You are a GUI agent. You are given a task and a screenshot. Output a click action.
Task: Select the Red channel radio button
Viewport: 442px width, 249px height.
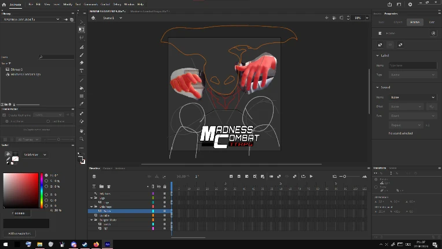46,195
